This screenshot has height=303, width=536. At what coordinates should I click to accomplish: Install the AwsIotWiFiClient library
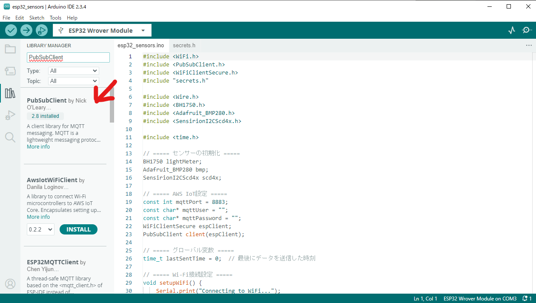[78, 229]
